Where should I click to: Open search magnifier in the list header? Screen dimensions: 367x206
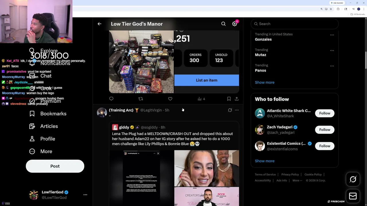(x=223, y=24)
